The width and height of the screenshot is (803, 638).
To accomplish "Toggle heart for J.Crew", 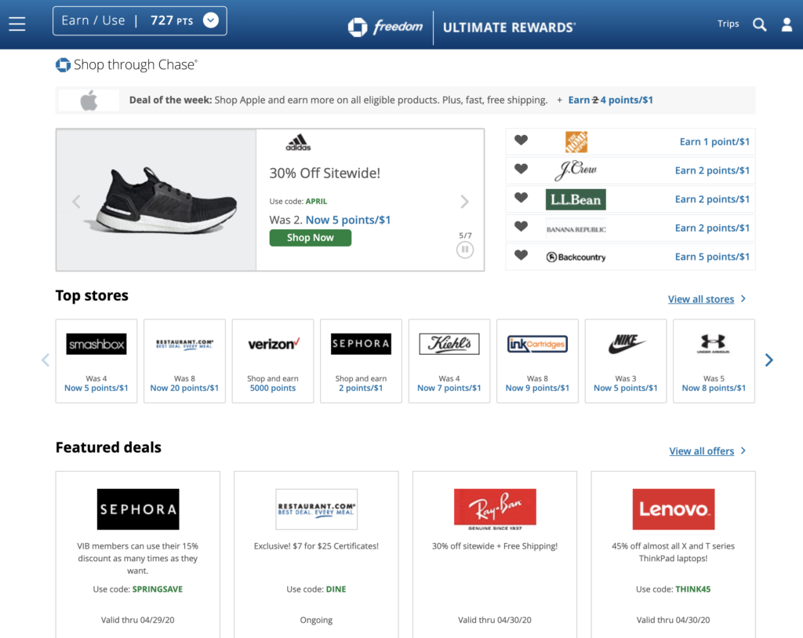I will tap(521, 170).
